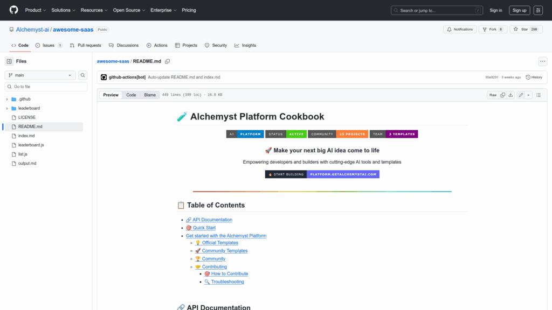The height and width of the screenshot is (310, 552).
Task: Click the Status Active badge
Action: (x=286, y=134)
